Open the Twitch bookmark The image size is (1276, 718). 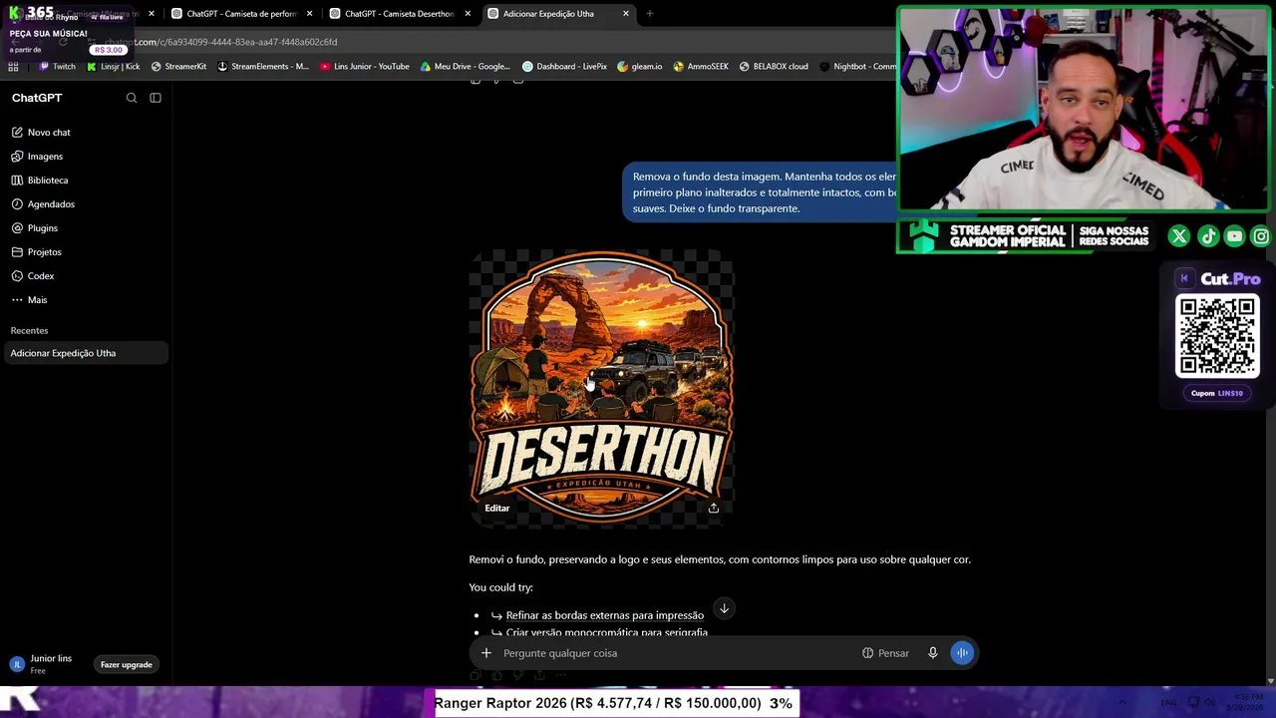click(x=57, y=67)
